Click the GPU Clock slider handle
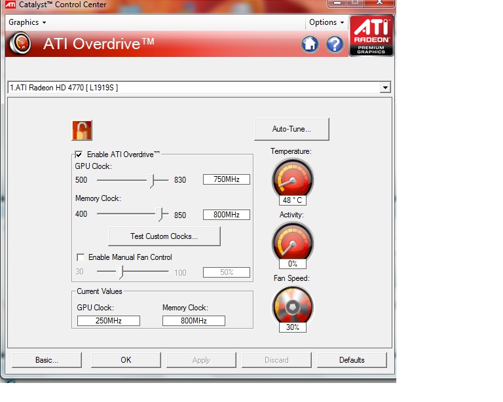 (x=151, y=181)
